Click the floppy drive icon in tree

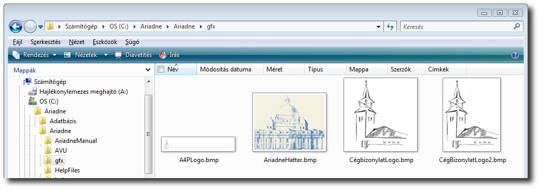click(32, 92)
